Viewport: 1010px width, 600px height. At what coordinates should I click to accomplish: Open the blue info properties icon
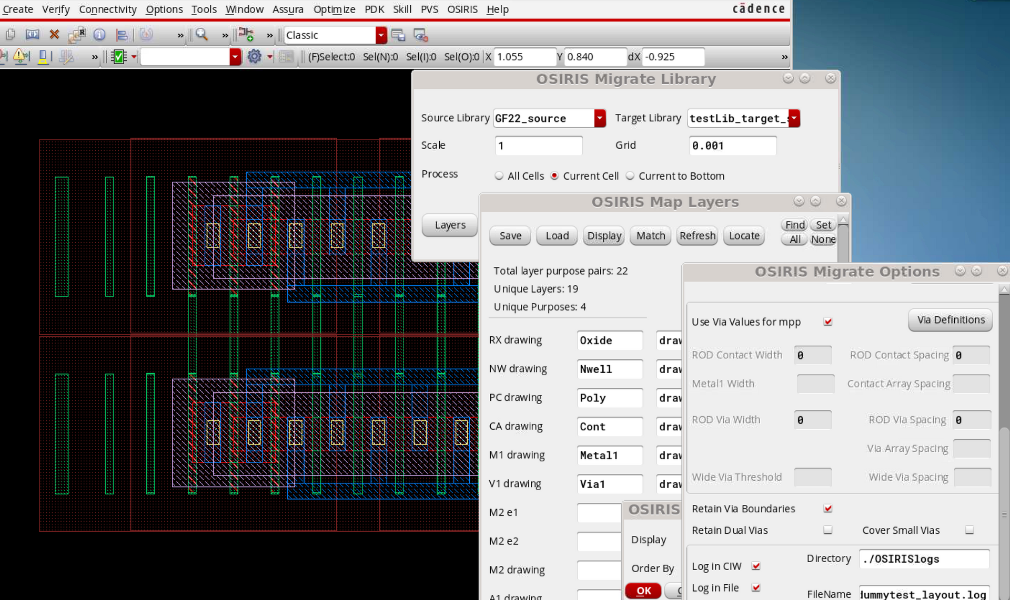click(99, 35)
